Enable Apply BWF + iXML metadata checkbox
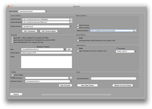 pyautogui.click(x=12, y=38)
